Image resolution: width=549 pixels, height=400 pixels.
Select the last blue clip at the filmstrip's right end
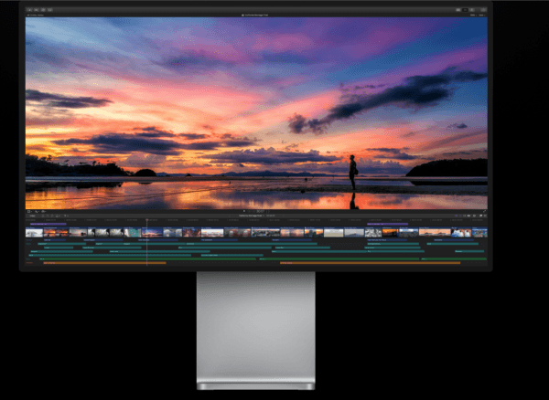(479, 232)
